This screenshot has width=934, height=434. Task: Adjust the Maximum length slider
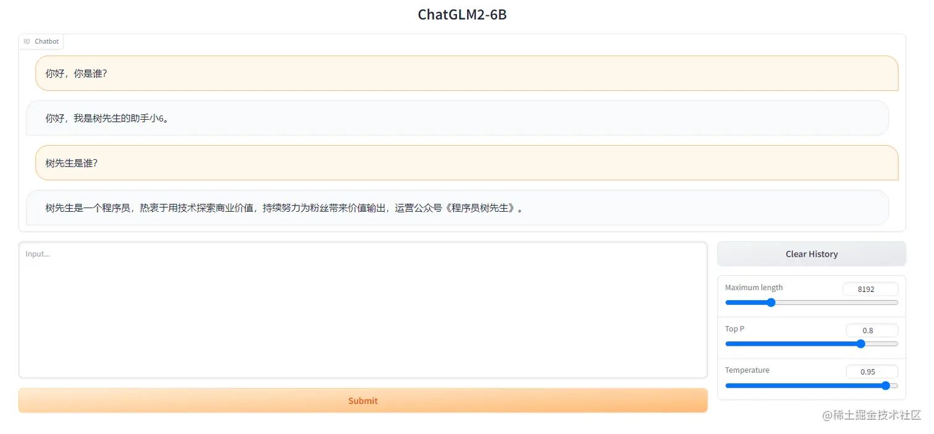pyautogui.click(x=811, y=303)
